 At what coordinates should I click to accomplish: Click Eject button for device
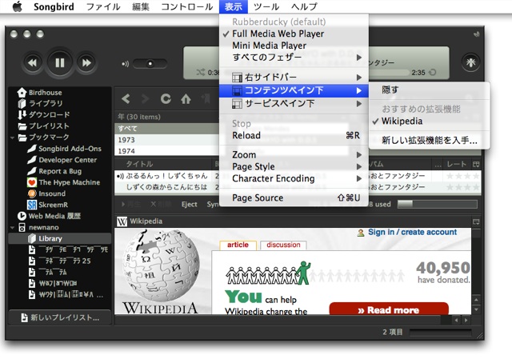click(x=190, y=205)
